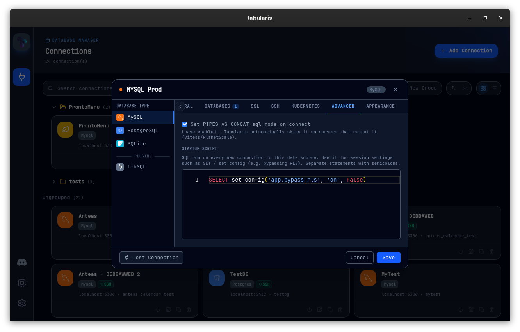Switch to grid view layout
This screenshot has width=520, height=332.
click(483, 88)
